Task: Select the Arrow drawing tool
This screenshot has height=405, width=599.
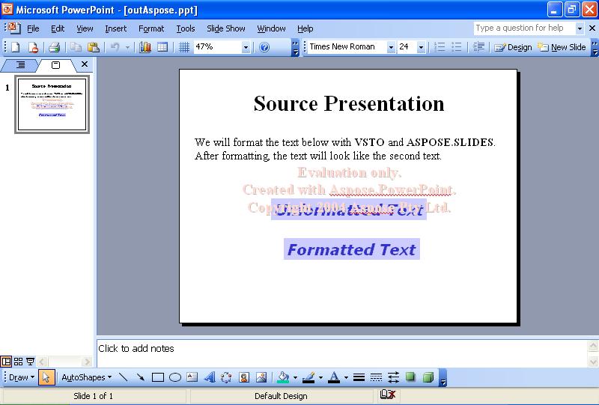Action: coord(140,377)
